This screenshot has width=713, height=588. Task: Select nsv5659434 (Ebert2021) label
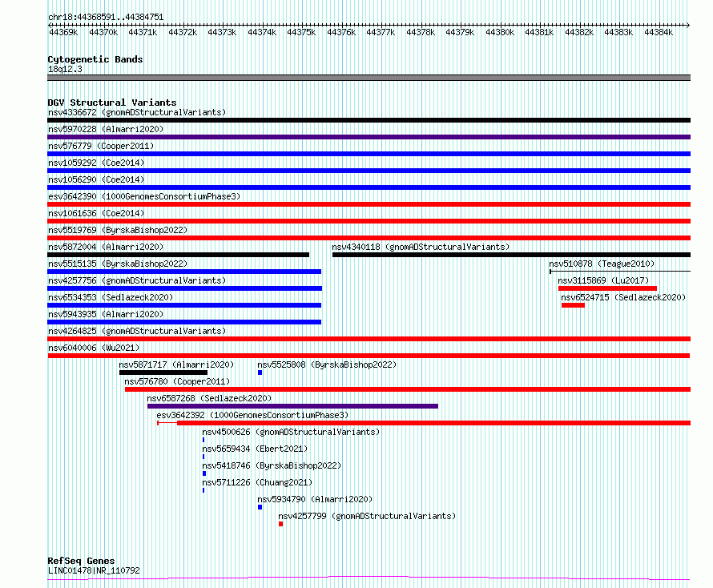pos(255,449)
